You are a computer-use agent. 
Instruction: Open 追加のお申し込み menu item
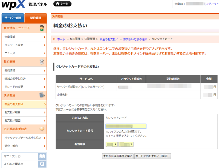[x=24, y=79]
